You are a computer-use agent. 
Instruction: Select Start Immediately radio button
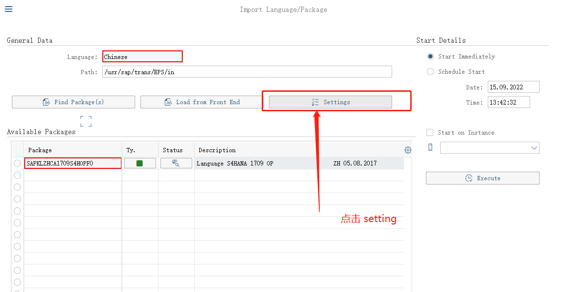point(430,57)
